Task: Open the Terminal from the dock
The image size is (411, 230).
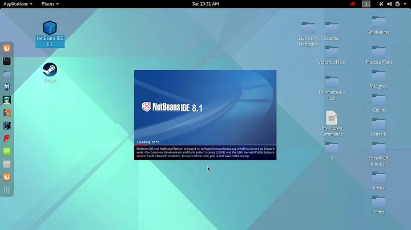Action: 7,61
